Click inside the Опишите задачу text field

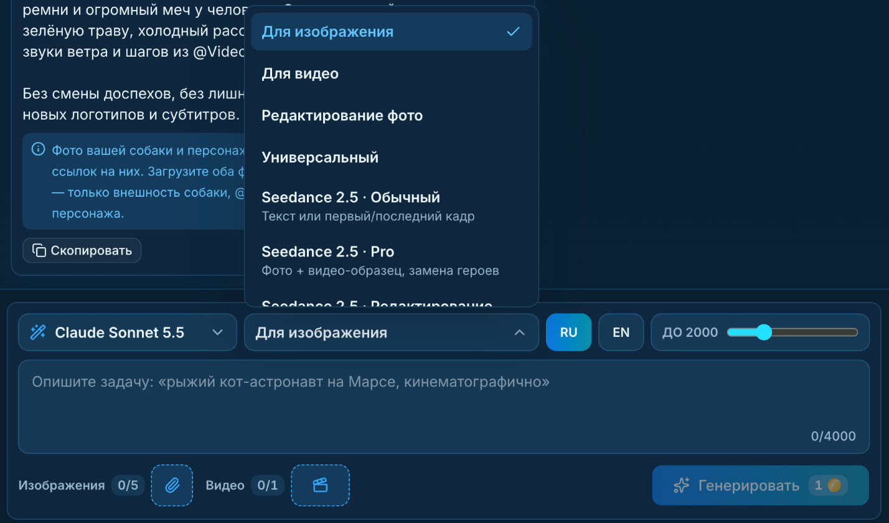coord(444,407)
